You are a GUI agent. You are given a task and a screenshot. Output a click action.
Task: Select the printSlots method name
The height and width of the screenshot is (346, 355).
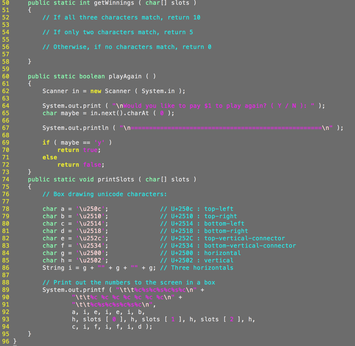coord(116,179)
